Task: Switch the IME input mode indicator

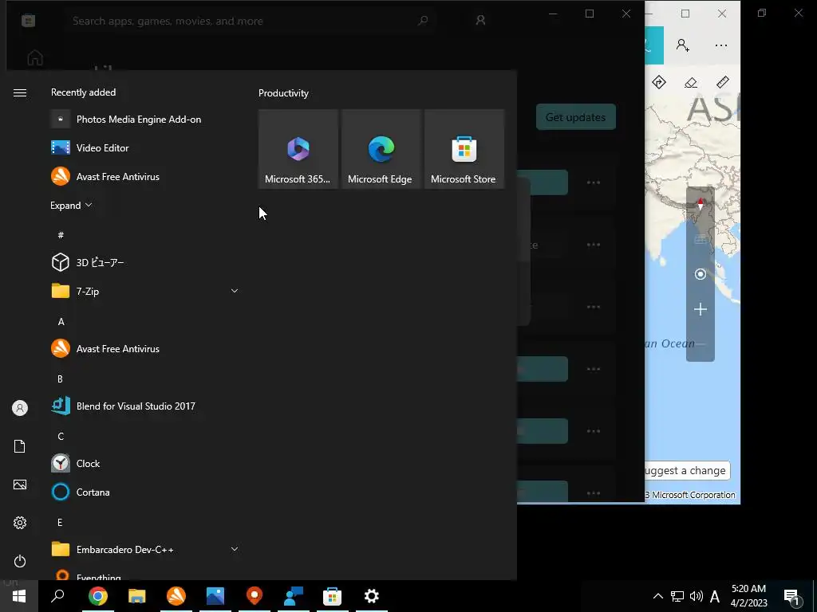Action: pyautogui.click(x=715, y=596)
